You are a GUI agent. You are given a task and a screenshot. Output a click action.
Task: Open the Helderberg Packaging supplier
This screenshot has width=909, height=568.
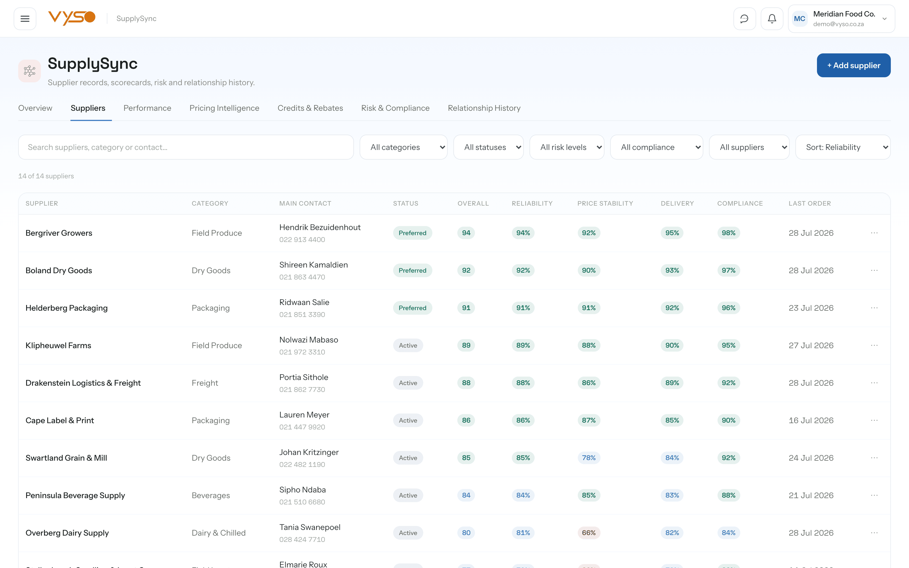click(66, 308)
